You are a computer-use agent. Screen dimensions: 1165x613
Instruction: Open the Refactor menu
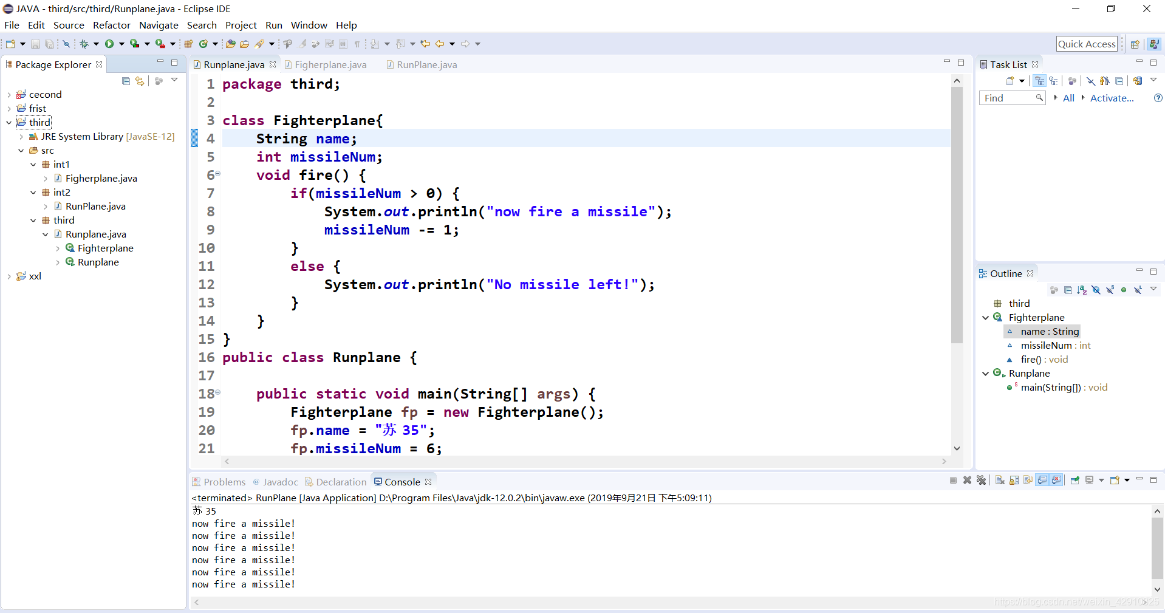pos(112,25)
